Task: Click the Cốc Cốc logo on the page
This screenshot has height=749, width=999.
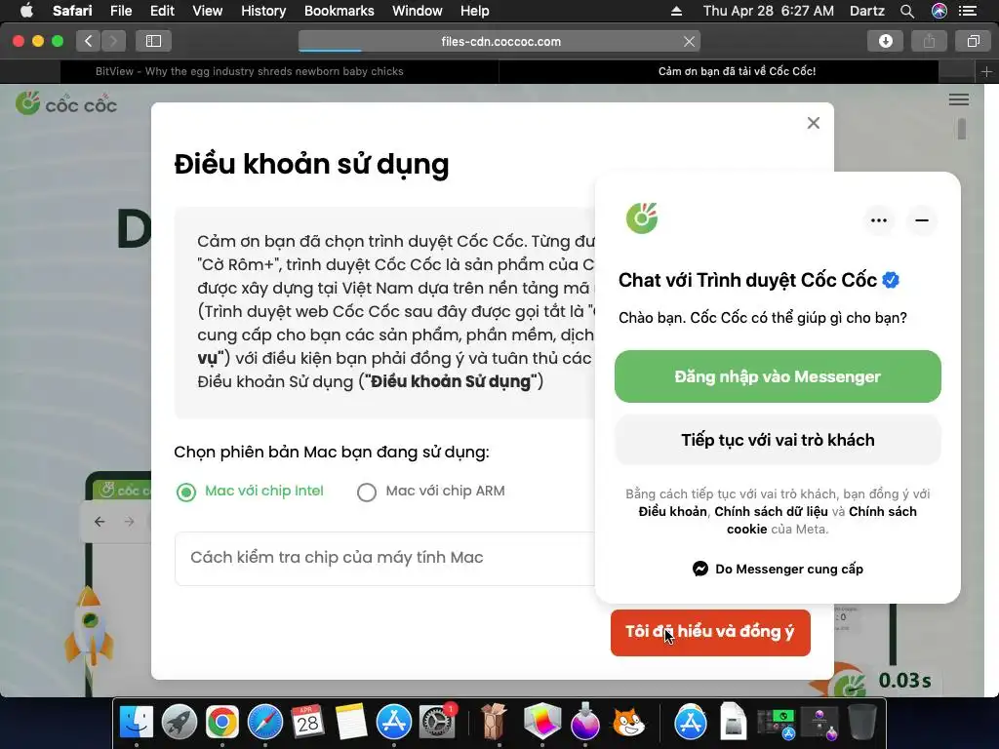Action: 66,103
